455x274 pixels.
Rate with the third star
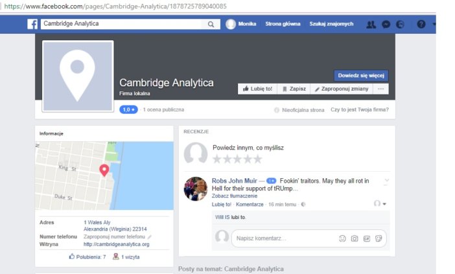237,159
